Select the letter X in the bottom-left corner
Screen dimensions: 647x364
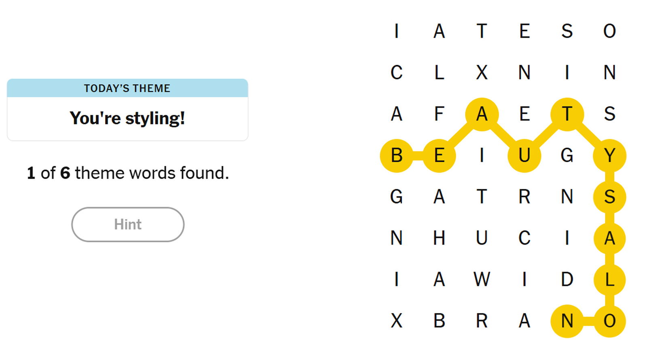pos(397,321)
